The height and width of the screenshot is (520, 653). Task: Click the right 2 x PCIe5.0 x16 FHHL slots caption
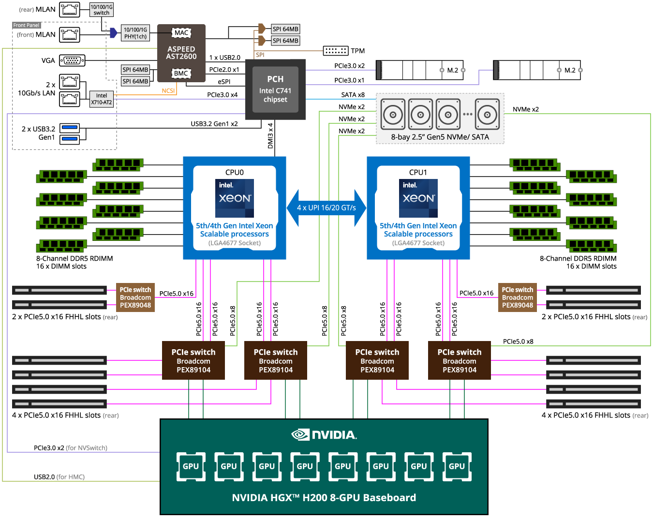594,317
